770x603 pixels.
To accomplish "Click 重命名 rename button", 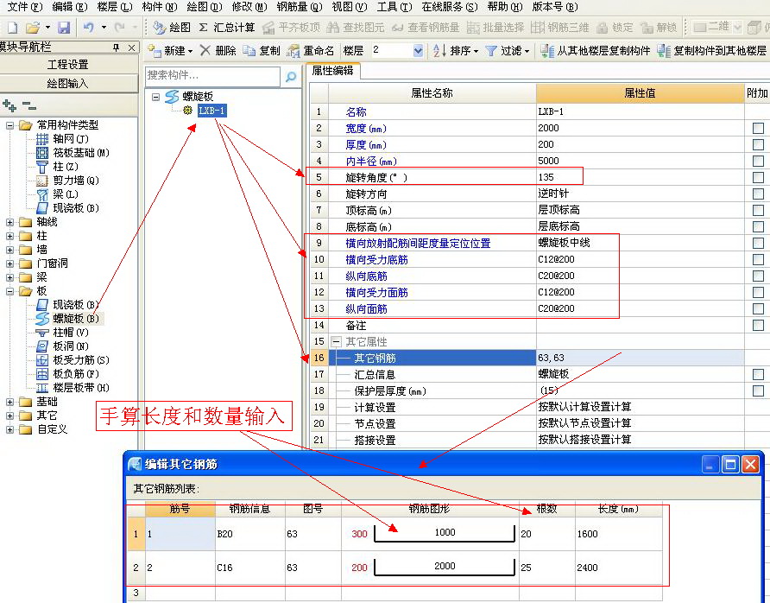I will coord(311,51).
